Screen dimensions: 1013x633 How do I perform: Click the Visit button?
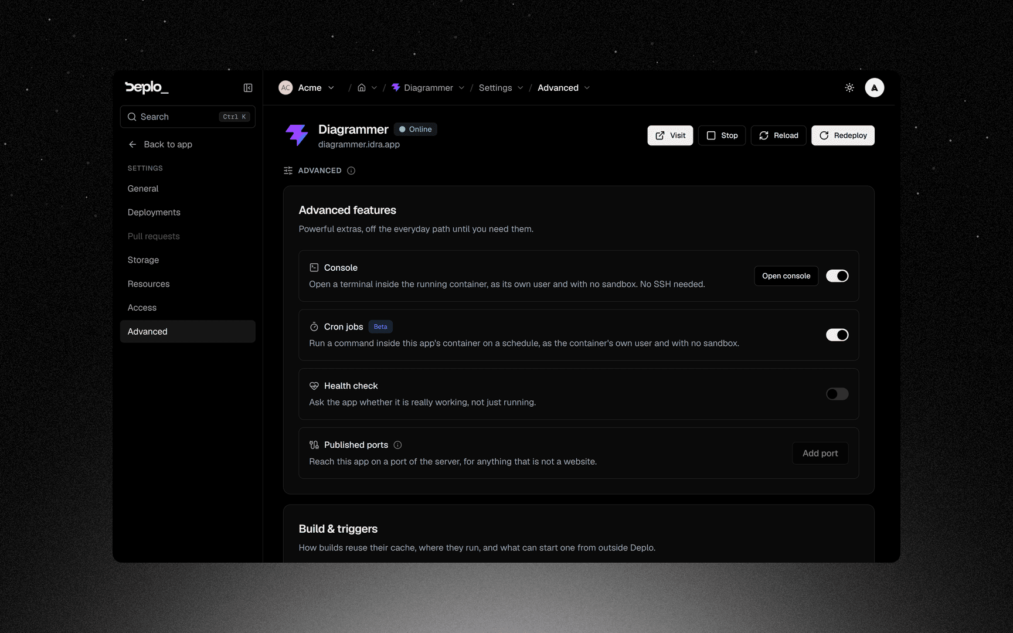(x=670, y=135)
